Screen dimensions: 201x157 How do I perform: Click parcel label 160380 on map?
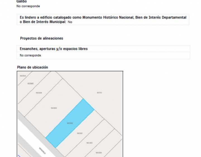(90, 143)
